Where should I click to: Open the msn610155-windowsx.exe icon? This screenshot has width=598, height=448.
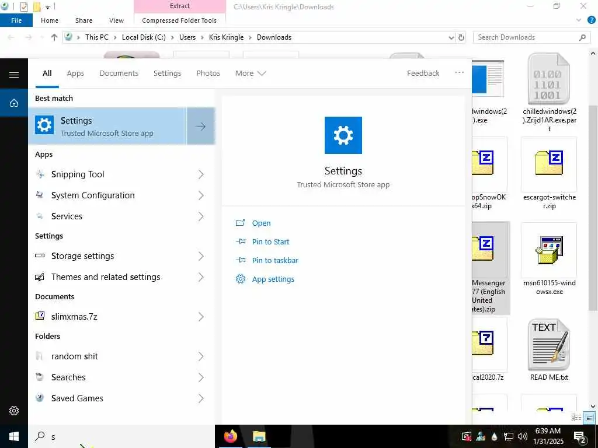pyautogui.click(x=549, y=250)
